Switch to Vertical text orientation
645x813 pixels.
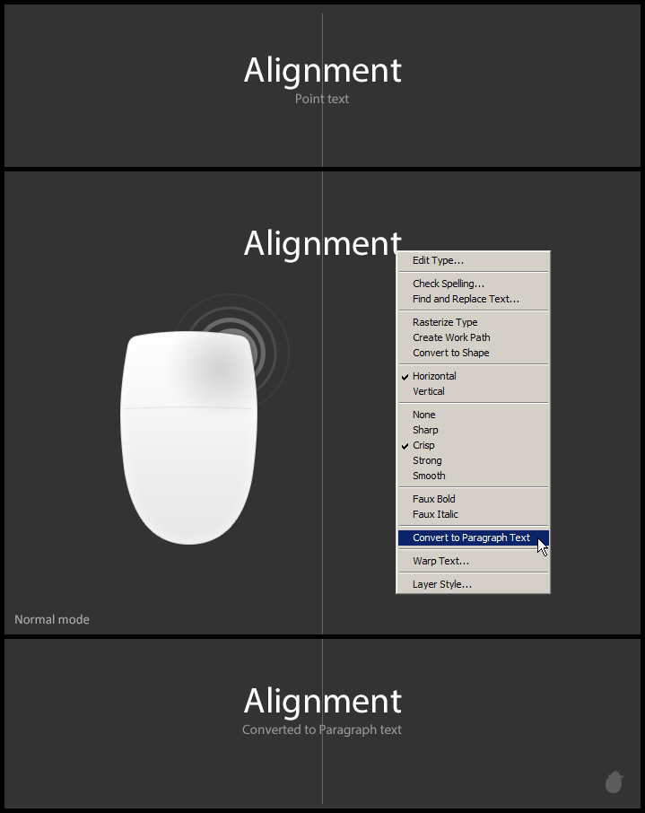pos(429,391)
